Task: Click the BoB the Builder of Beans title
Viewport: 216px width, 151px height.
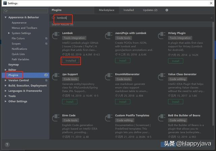Action: coord(184,115)
